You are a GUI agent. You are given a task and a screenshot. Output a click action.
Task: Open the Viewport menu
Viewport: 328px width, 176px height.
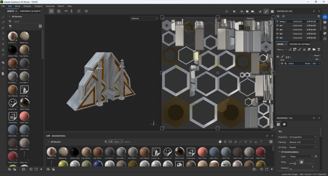(x=38, y=6)
